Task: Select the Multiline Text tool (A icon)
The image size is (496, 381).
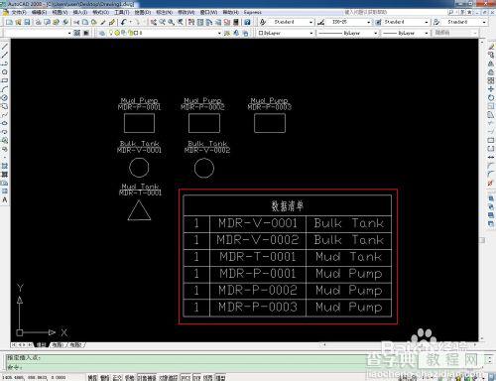Action: 5,199
